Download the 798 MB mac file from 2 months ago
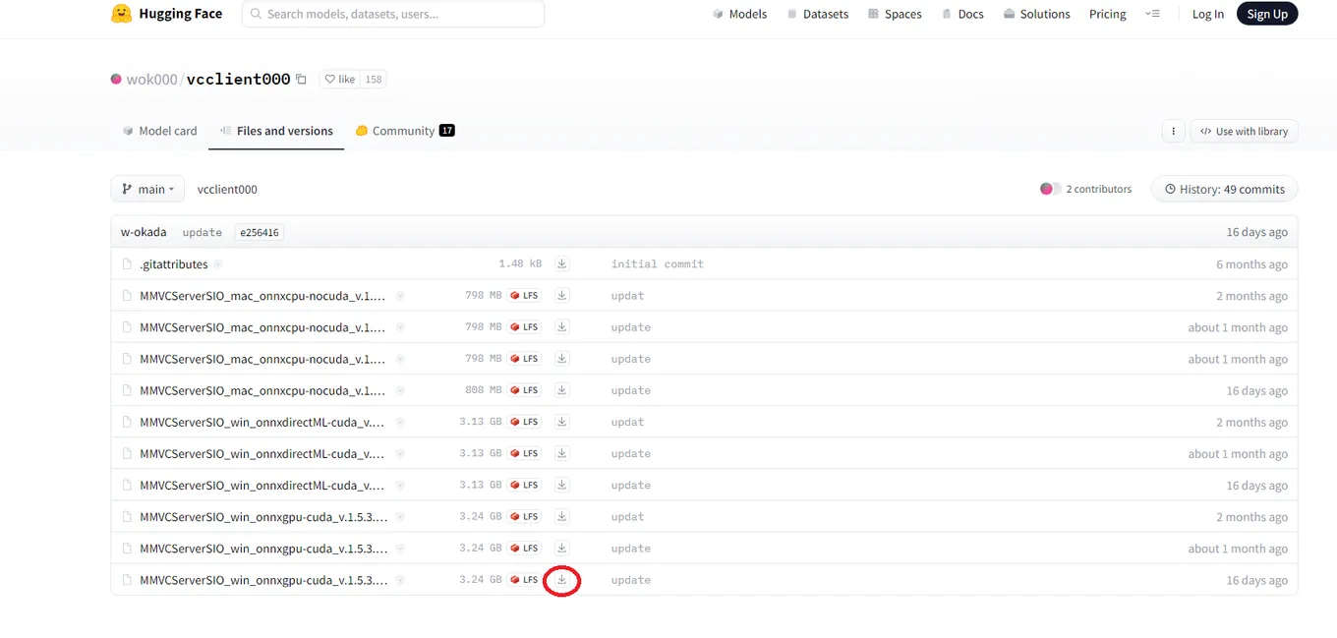This screenshot has width=1337, height=638. (561, 295)
